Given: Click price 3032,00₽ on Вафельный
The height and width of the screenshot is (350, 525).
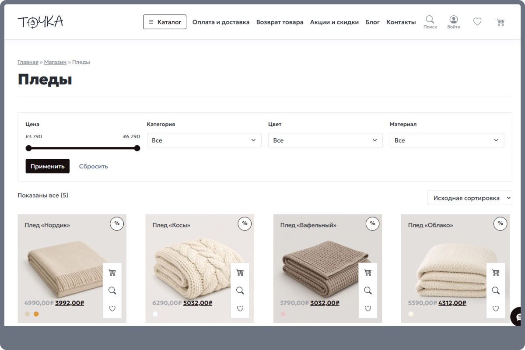Looking at the screenshot, I should pyautogui.click(x=325, y=303).
